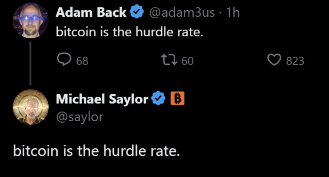Open Adam Back's tweet text about hurdle rate
329x177 pixels.
[x=130, y=32]
